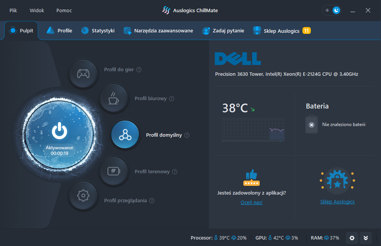The image size is (381, 246).
Task: Click the Aktywowano 00:00:19 timer
Action: click(59, 151)
